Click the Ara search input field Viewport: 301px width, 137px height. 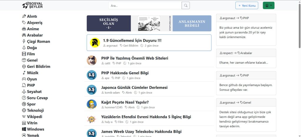pos(145,6)
